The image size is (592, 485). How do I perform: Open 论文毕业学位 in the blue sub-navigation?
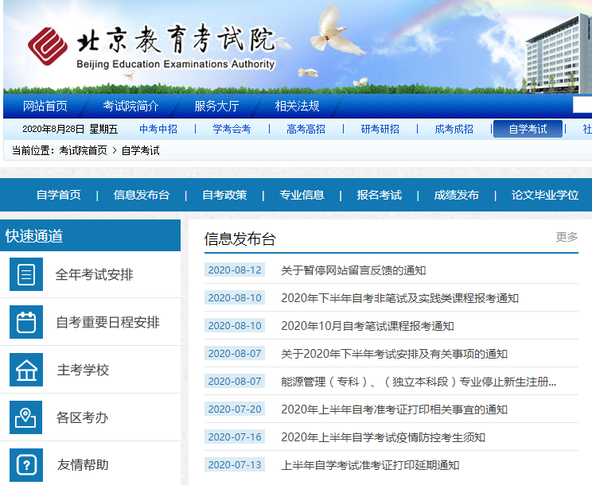click(545, 195)
